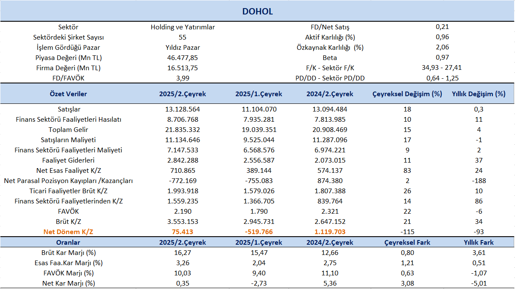Select the orange Net Dönem K/Z label
515x289 pixels.
coord(68,232)
